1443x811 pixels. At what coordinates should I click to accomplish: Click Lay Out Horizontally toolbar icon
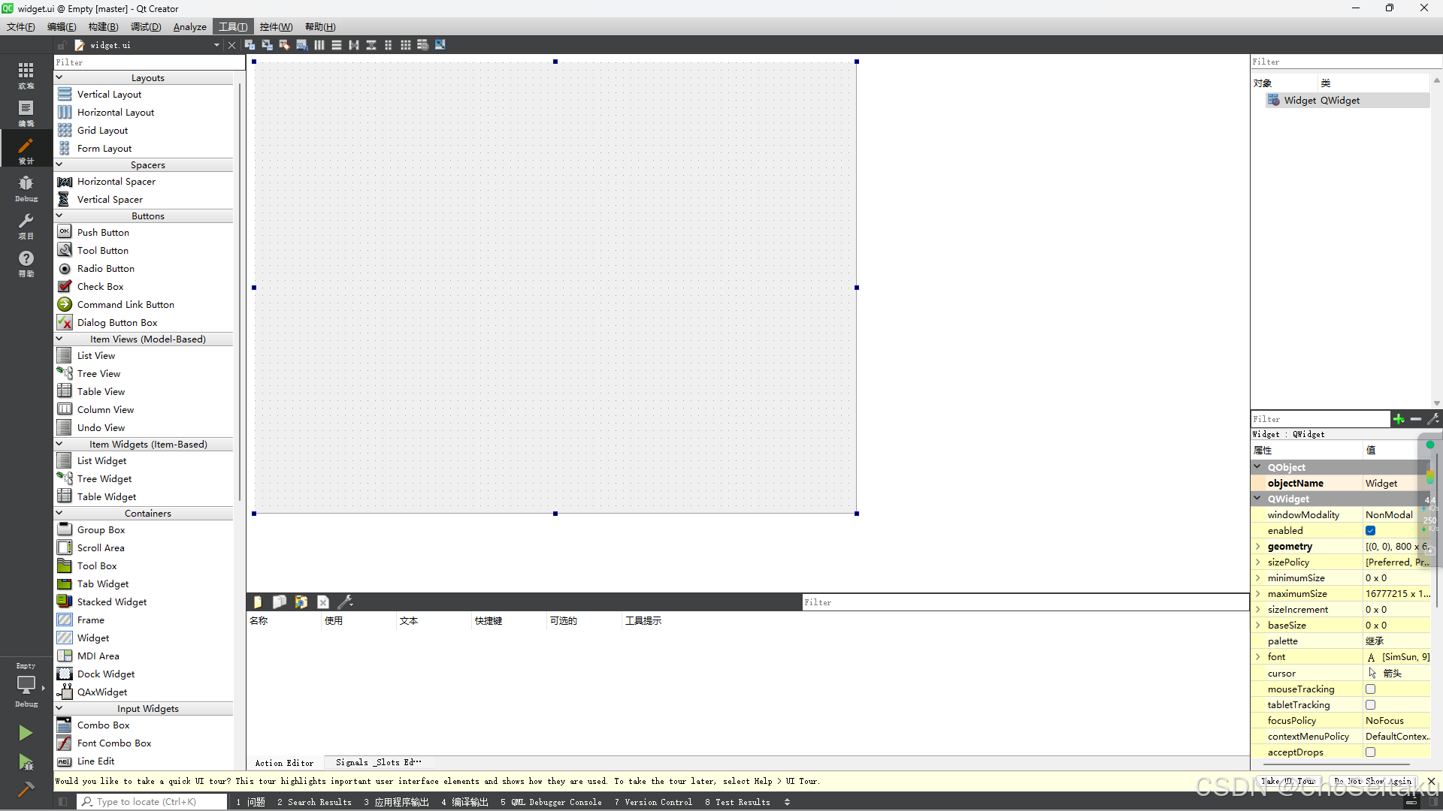[319, 45]
